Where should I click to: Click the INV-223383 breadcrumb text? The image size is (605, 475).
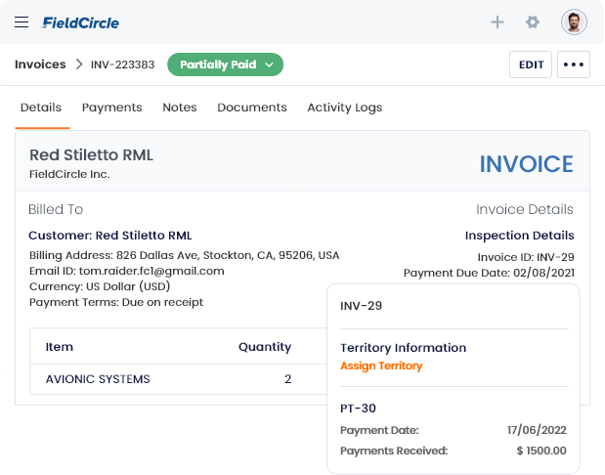pos(122,65)
